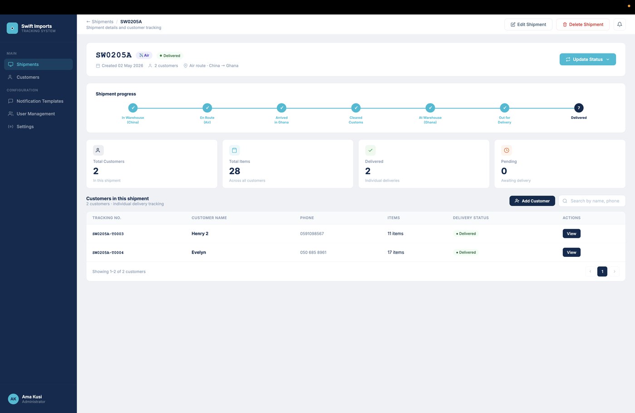Image resolution: width=635 pixels, height=413 pixels.
Task: Click customer name Evelyn
Action: 199,252
